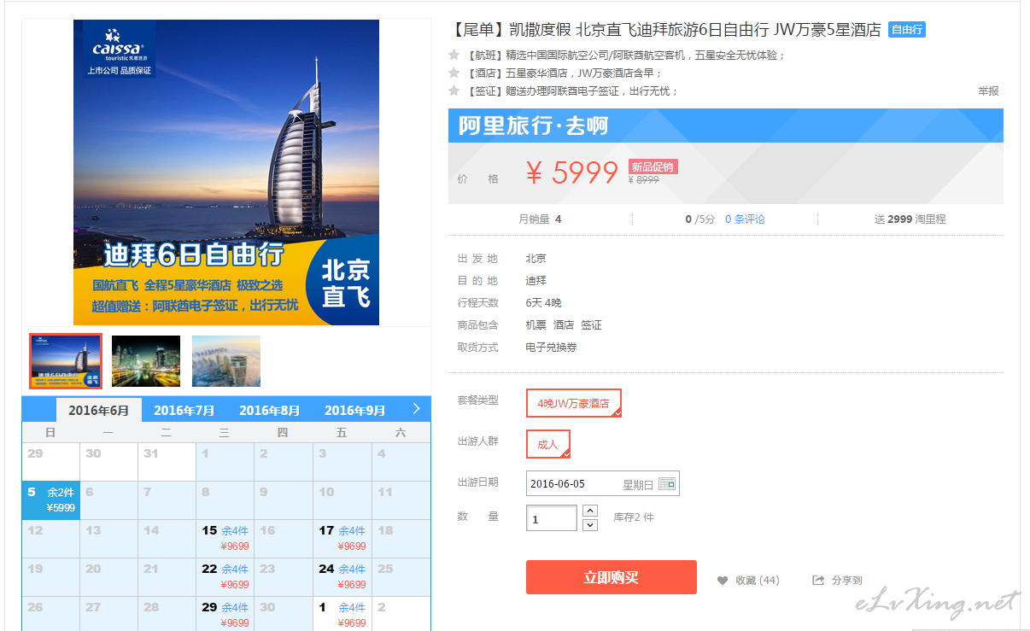Click the share arrow icon beside 分享到
The width and height of the screenshot is (1030, 631).
click(818, 581)
